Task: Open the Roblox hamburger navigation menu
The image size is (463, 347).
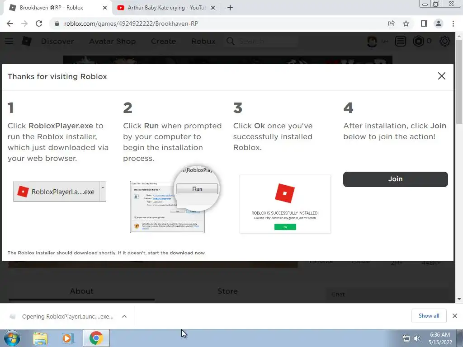Action: tap(9, 41)
